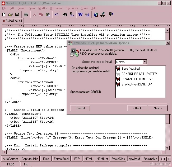Expand the install type dropdown showing Normal

[x=145, y=62]
